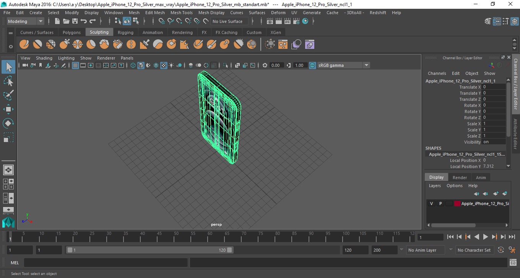This screenshot has height=278, width=520.
Task: Toggle the film gate viewport button
Action: [83, 65]
